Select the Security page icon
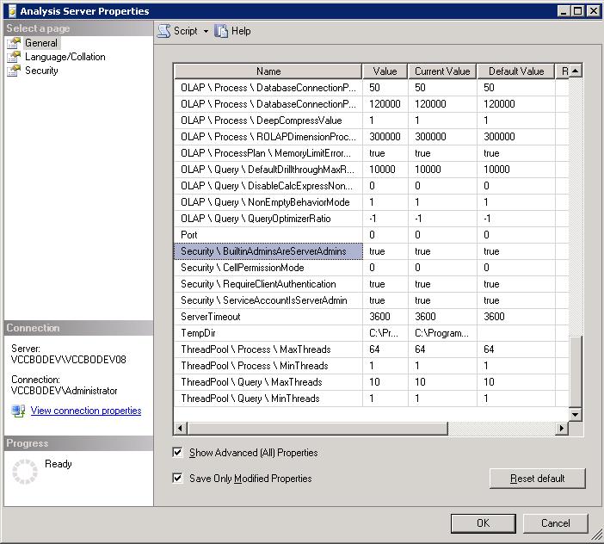 (x=14, y=71)
